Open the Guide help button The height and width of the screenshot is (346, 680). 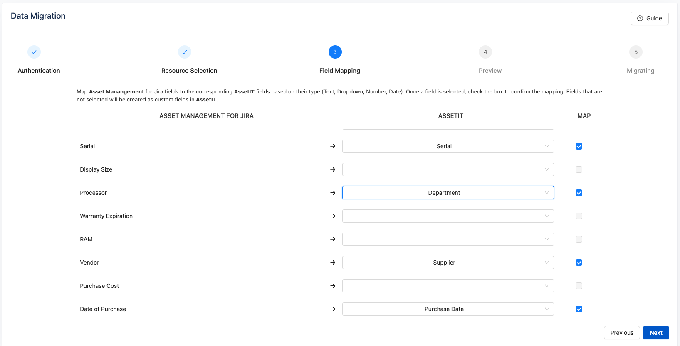point(649,18)
